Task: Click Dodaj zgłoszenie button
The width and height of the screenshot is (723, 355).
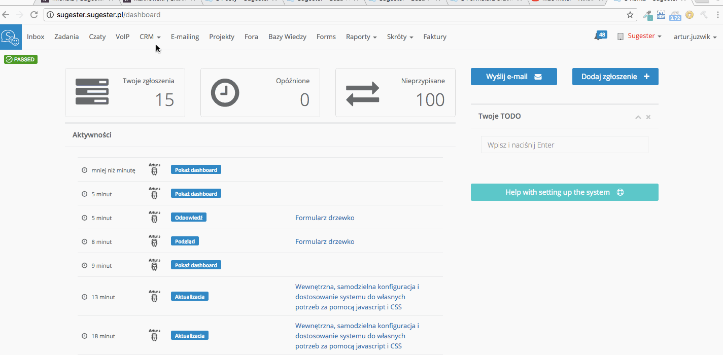Action: 615,77
